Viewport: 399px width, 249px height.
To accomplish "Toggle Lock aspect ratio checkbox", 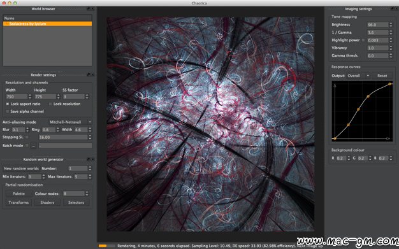I will [x=8, y=104].
